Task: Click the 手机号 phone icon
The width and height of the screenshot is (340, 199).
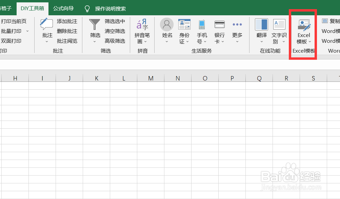Action: point(202,24)
